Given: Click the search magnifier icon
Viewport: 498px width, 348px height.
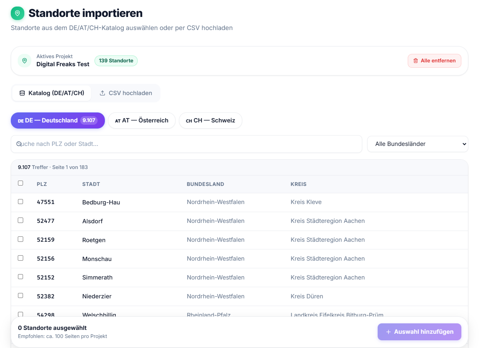Looking at the screenshot, I should click(19, 144).
